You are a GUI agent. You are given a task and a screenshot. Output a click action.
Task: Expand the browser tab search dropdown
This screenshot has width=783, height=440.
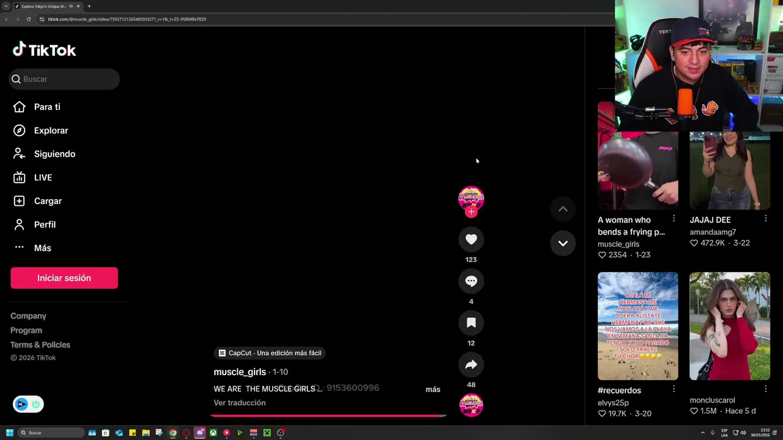(6, 6)
